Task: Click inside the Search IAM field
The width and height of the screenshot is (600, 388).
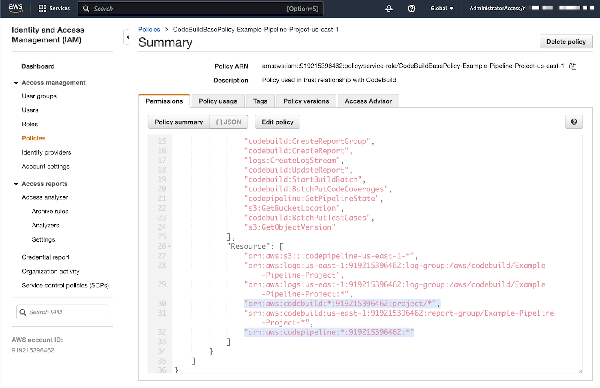Action: (x=62, y=312)
